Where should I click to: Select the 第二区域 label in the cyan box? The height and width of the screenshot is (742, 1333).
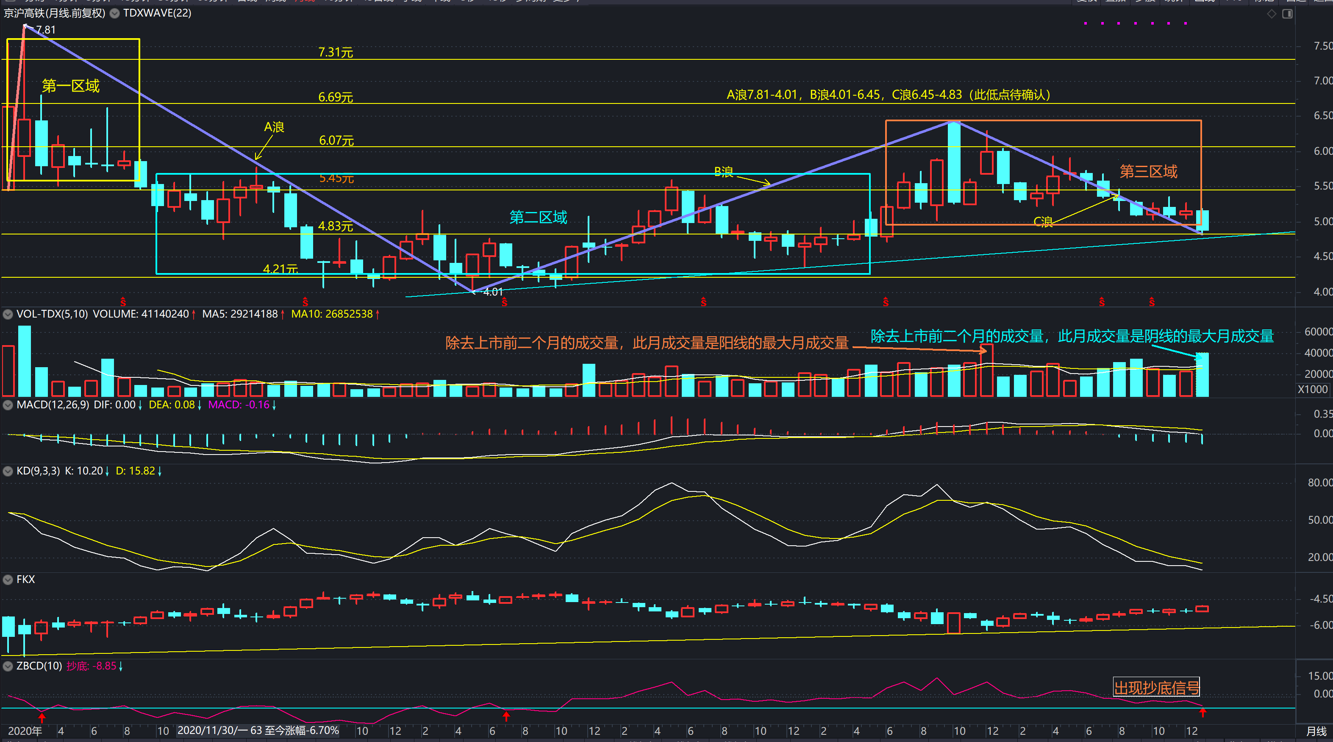pyautogui.click(x=538, y=218)
